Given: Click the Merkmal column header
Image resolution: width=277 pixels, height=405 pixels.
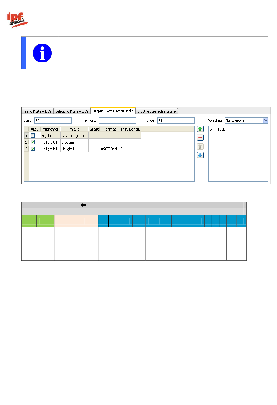Looking at the screenshot, I should (50, 129).
